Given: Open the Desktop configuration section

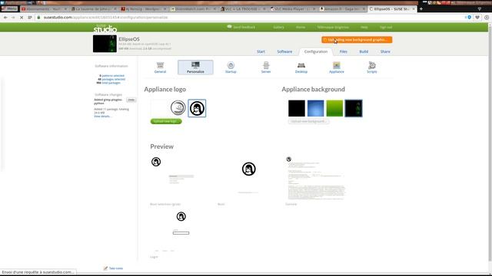Looking at the screenshot, I should 301,67.
